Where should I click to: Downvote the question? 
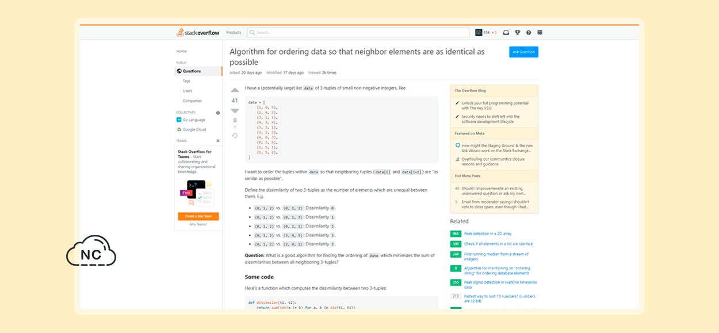(235, 111)
